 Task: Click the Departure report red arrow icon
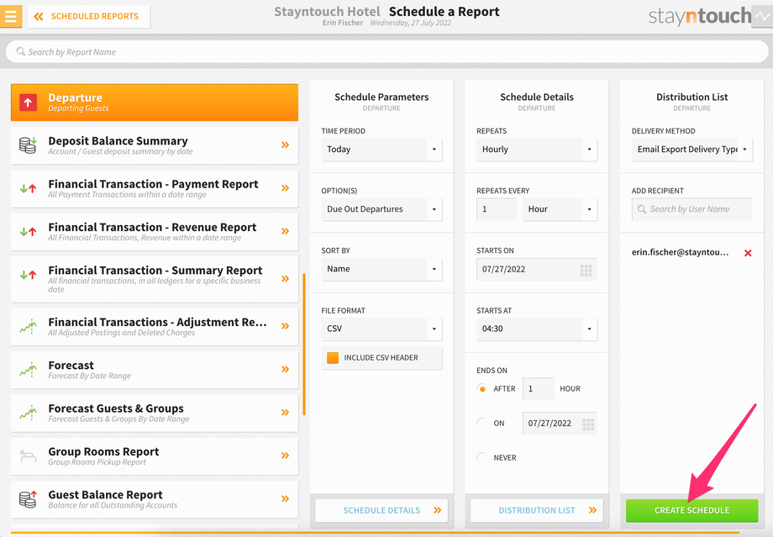tap(28, 103)
